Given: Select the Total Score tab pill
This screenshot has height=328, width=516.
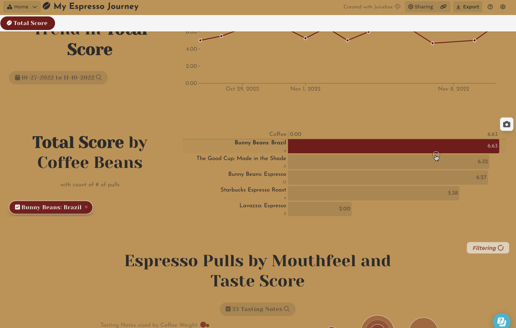Looking at the screenshot, I should pyautogui.click(x=28, y=23).
